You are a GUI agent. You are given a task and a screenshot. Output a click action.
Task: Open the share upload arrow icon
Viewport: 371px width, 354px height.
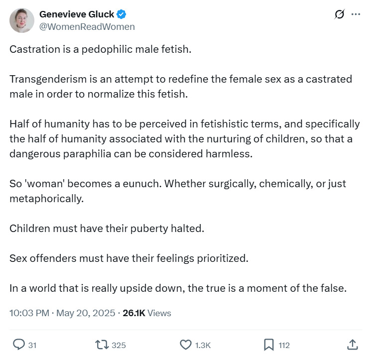click(x=352, y=345)
